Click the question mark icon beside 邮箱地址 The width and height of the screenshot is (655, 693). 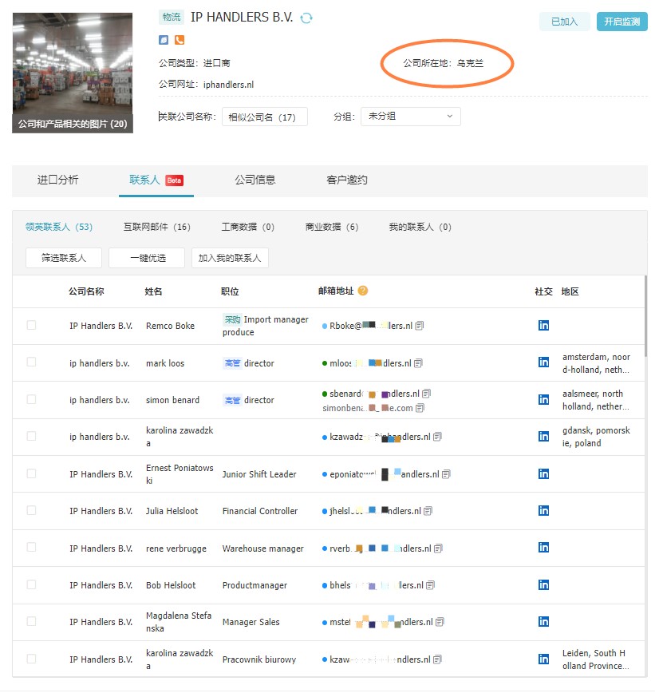pos(363,291)
